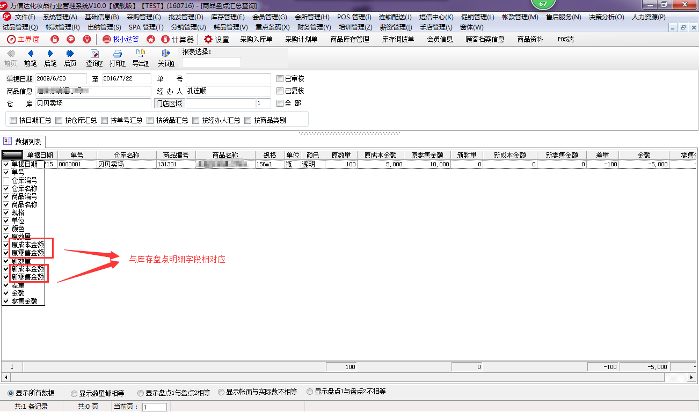Open 采购管理(C) menu
This screenshot has height=412, width=699.
coord(144,17)
